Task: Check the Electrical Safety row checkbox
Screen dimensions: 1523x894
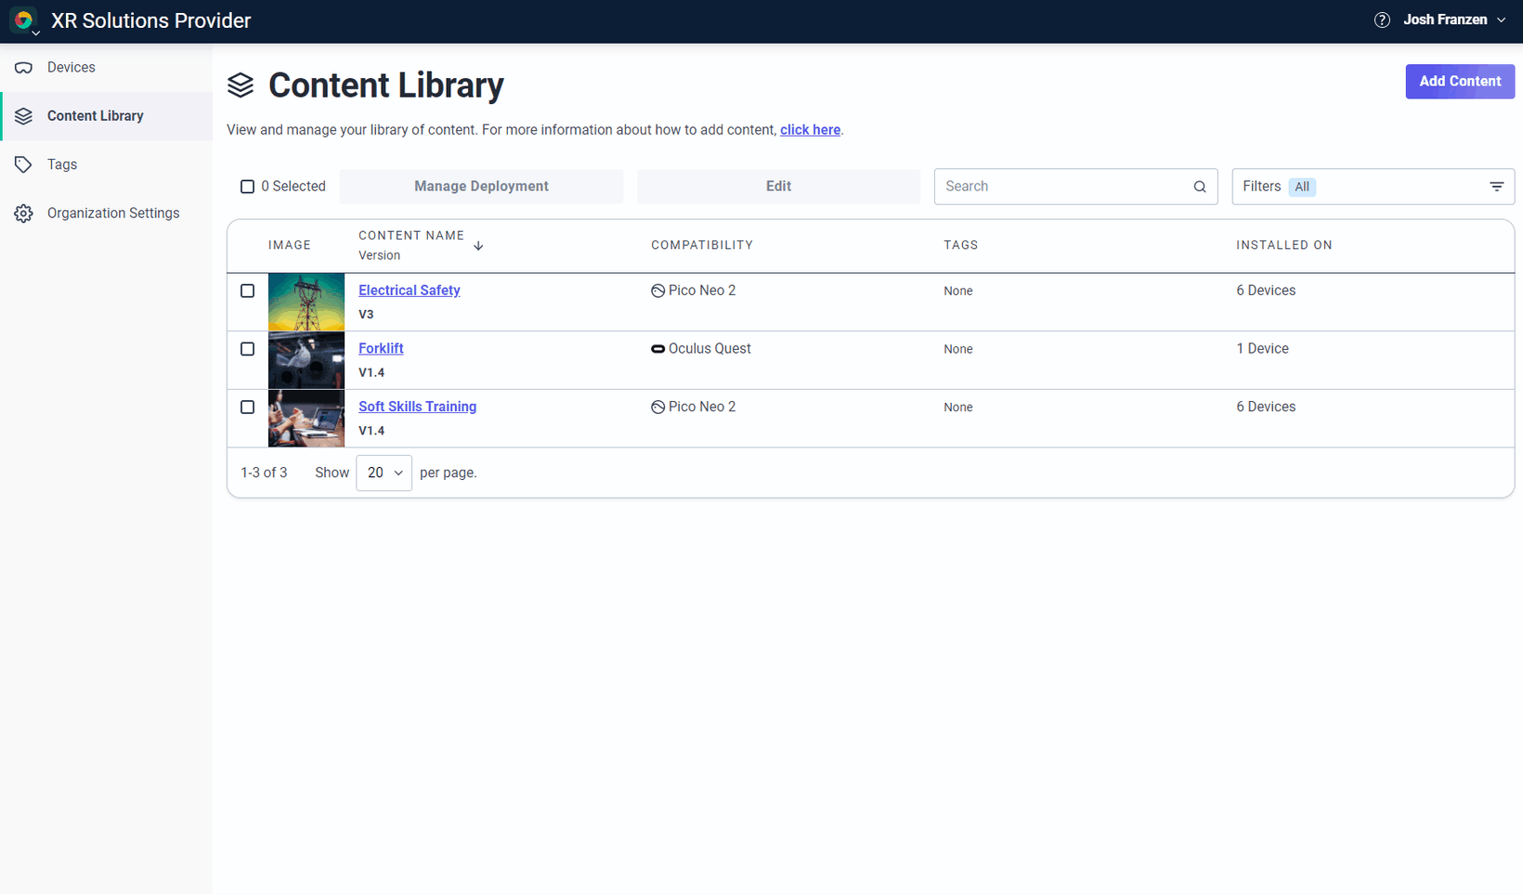Action: tap(247, 291)
